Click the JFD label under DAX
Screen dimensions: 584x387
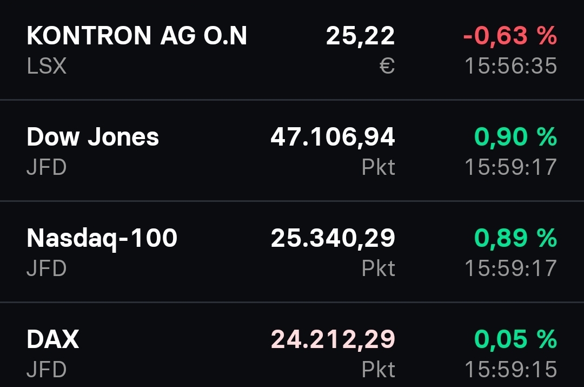click(x=47, y=370)
